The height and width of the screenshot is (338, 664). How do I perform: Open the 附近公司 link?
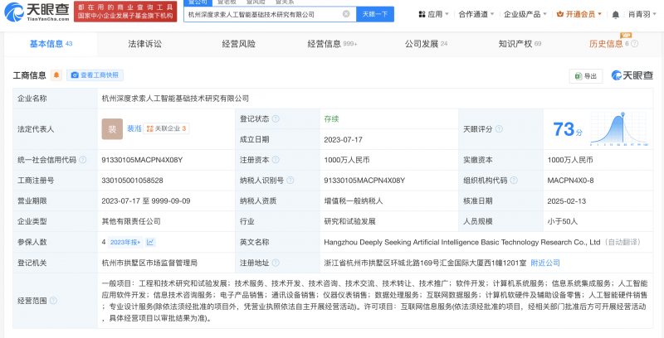pyautogui.click(x=545, y=263)
